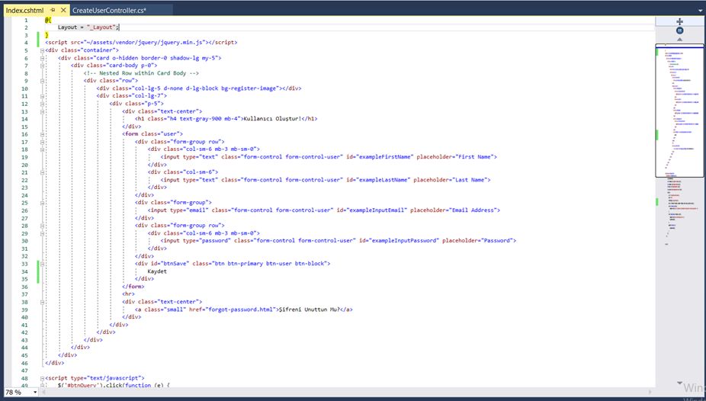Collapse the script block on line 48
Image resolution: width=706 pixels, height=401 pixels.
(x=42, y=378)
